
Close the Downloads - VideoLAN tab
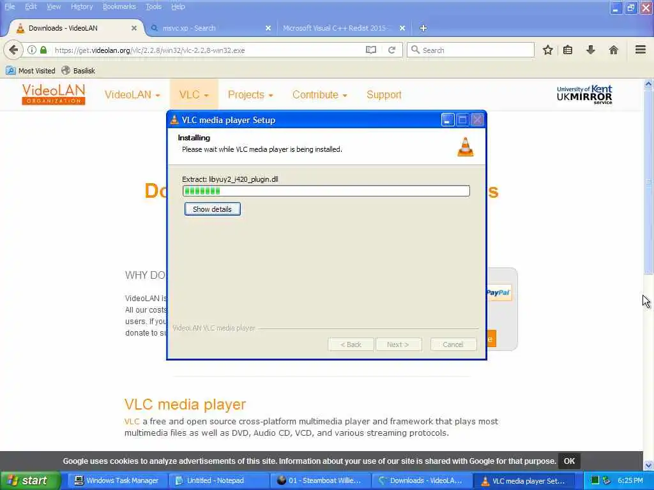click(134, 28)
